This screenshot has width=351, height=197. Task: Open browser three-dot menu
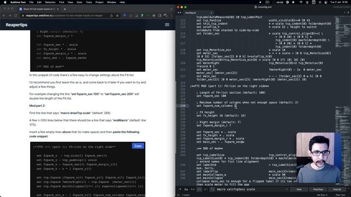pyautogui.click(x=172, y=15)
